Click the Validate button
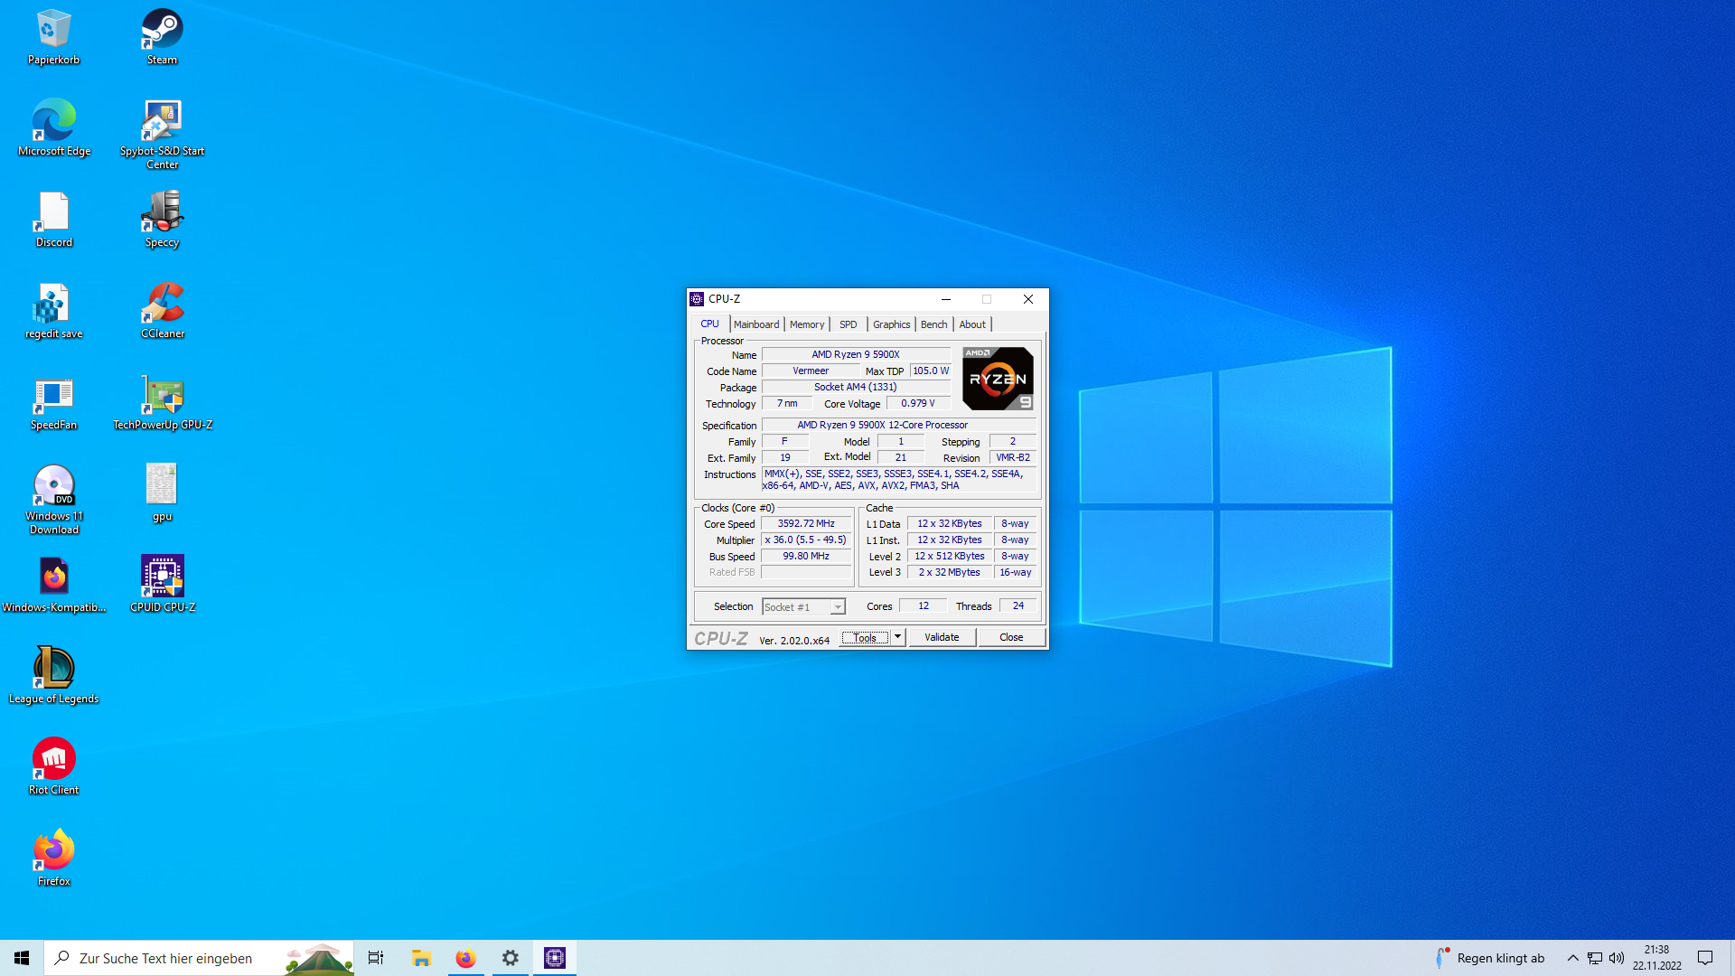1735x976 pixels. [942, 637]
